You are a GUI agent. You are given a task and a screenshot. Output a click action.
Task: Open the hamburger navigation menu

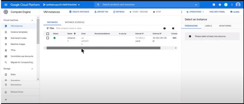6,5
